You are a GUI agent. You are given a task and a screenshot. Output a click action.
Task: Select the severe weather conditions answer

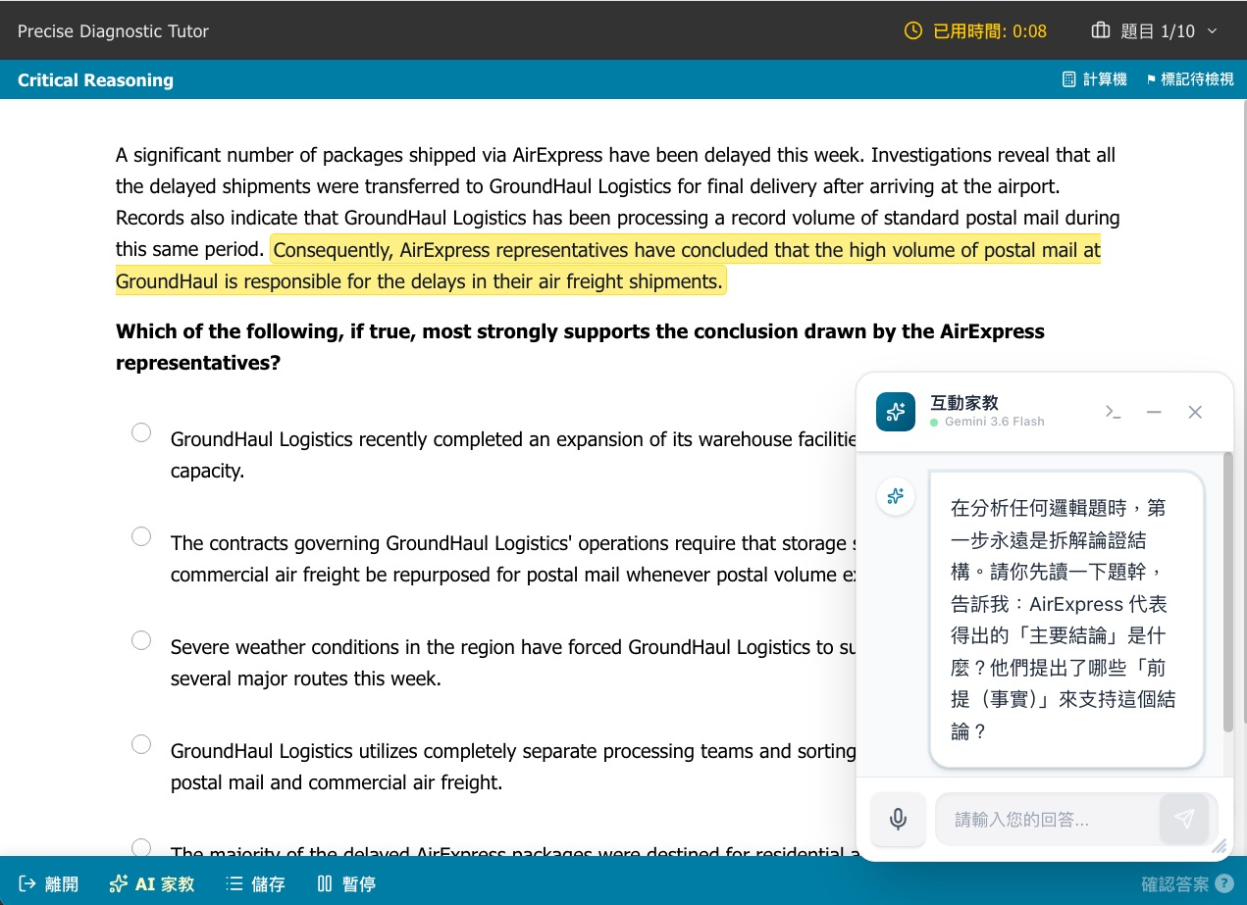(x=141, y=640)
